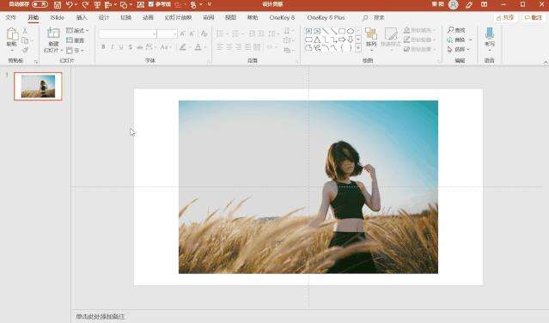This screenshot has height=323, width=549.
Task: Switch to the OneKey 8 Plus tab
Action: pyautogui.click(x=326, y=17)
